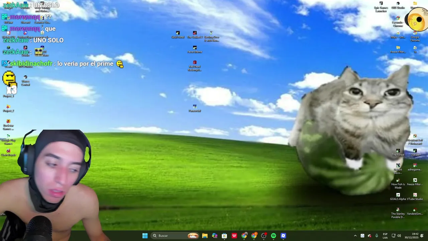
Task: Select the Clash Royale desktop icon
Action: (x=8, y=153)
